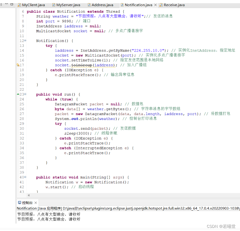Click the port value 9898
Viewport: 240px width, 231px height.
[66, 21]
